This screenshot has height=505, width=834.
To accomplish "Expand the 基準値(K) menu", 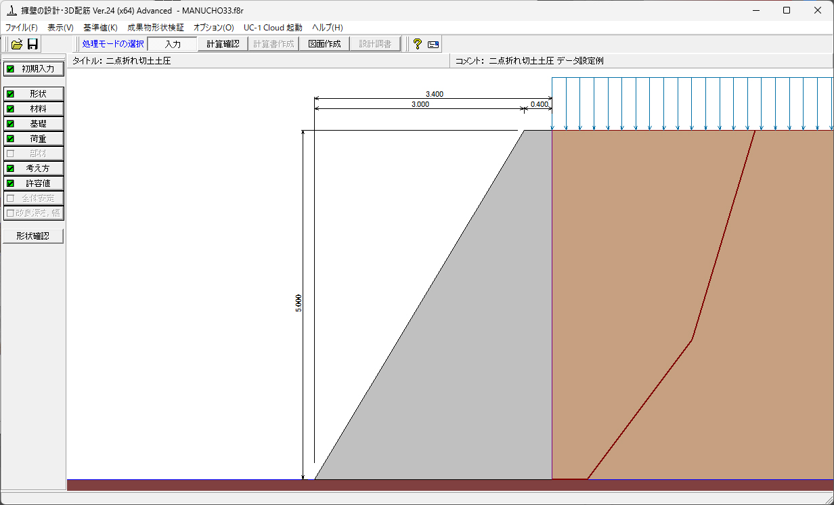I will click(100, 28).
